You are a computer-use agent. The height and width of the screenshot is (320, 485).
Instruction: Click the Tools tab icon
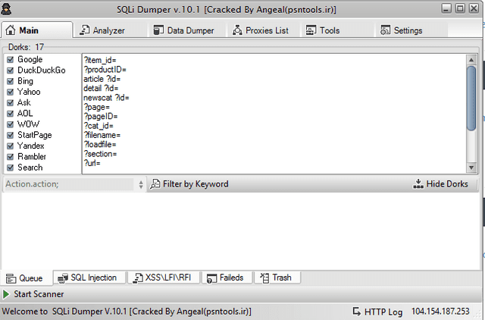[x=311, y=30]
